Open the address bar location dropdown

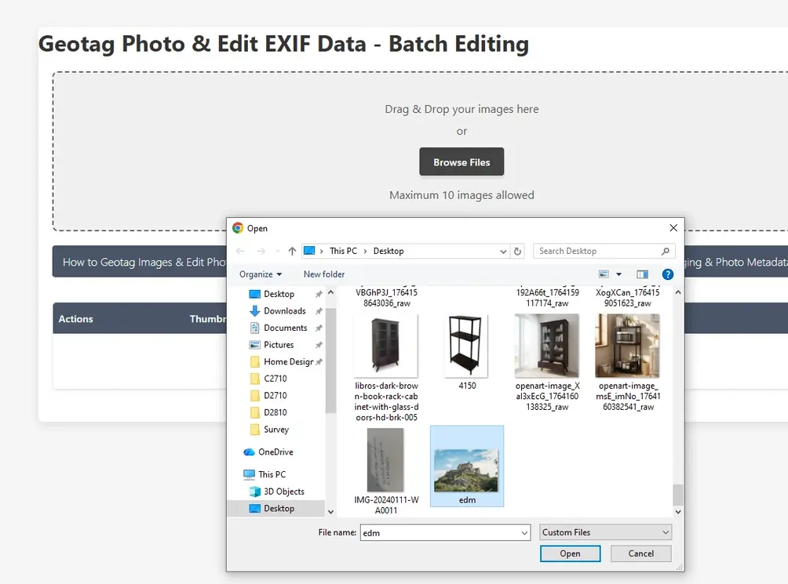[x=503, y=250]
